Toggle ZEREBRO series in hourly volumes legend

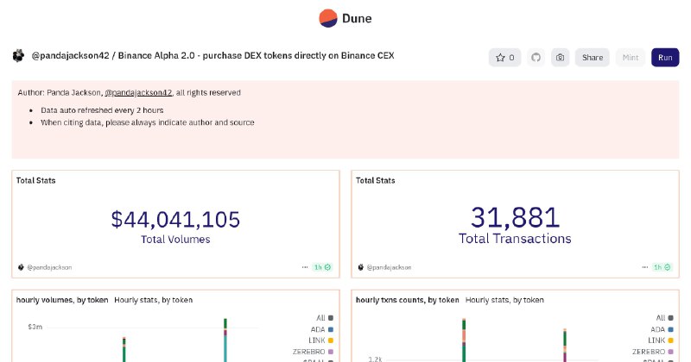point(313,352)
